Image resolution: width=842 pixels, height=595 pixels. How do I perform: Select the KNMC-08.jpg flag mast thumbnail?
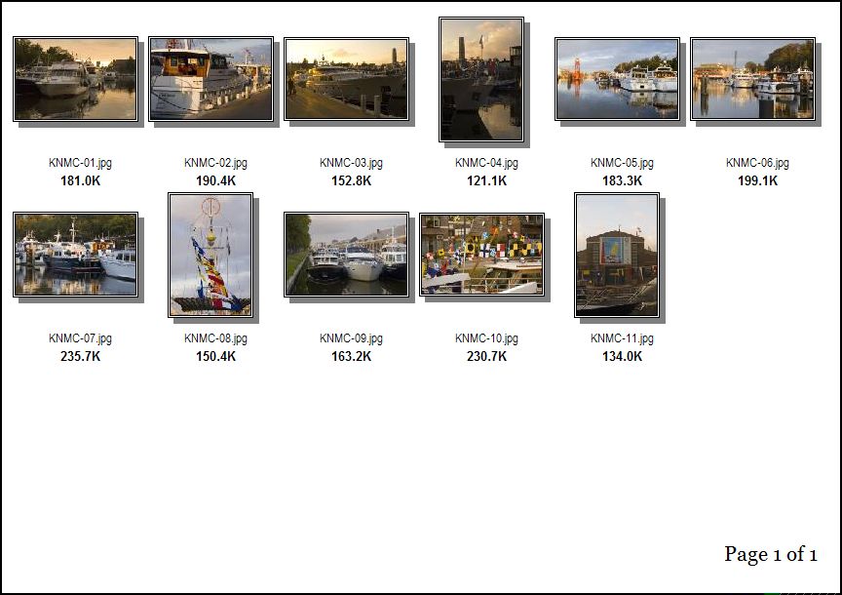(x=210, y=256)
